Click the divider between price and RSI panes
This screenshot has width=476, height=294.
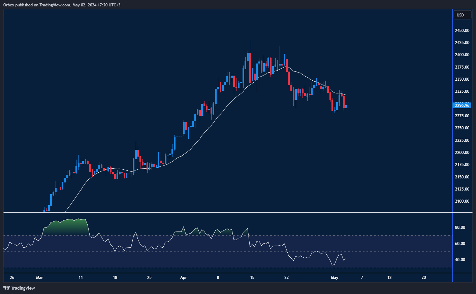pos(228,213)
